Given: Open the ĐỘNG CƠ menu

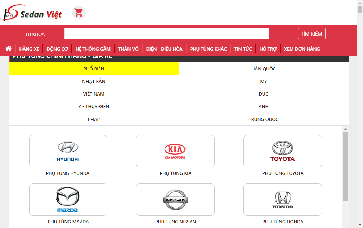Looking at the screenshot, I should 57,49.
